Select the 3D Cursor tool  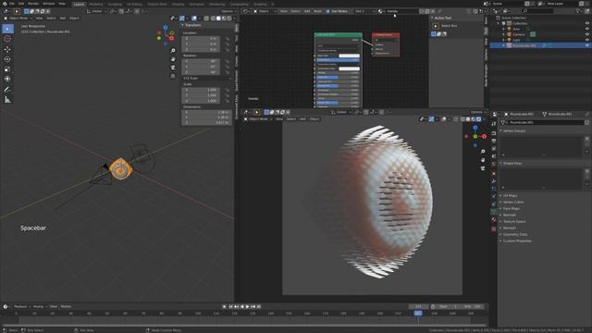point(7,39)
